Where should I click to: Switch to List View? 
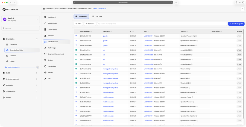click(x=97, y=16)
